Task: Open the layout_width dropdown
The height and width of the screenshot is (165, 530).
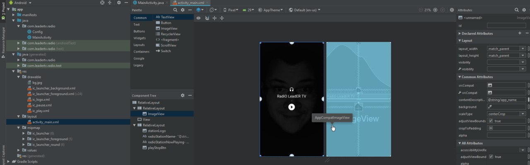Action: pos(523,49)
